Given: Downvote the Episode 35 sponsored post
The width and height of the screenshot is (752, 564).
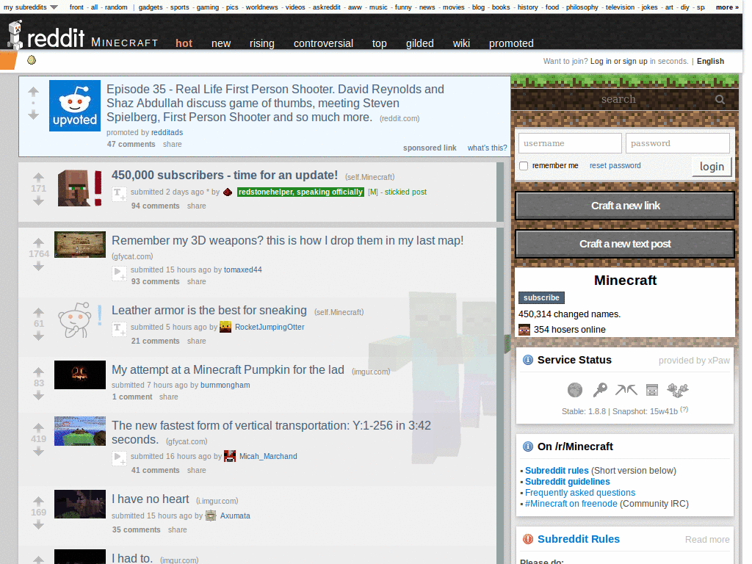Looking at the screenshot, I should pos(33,115).
